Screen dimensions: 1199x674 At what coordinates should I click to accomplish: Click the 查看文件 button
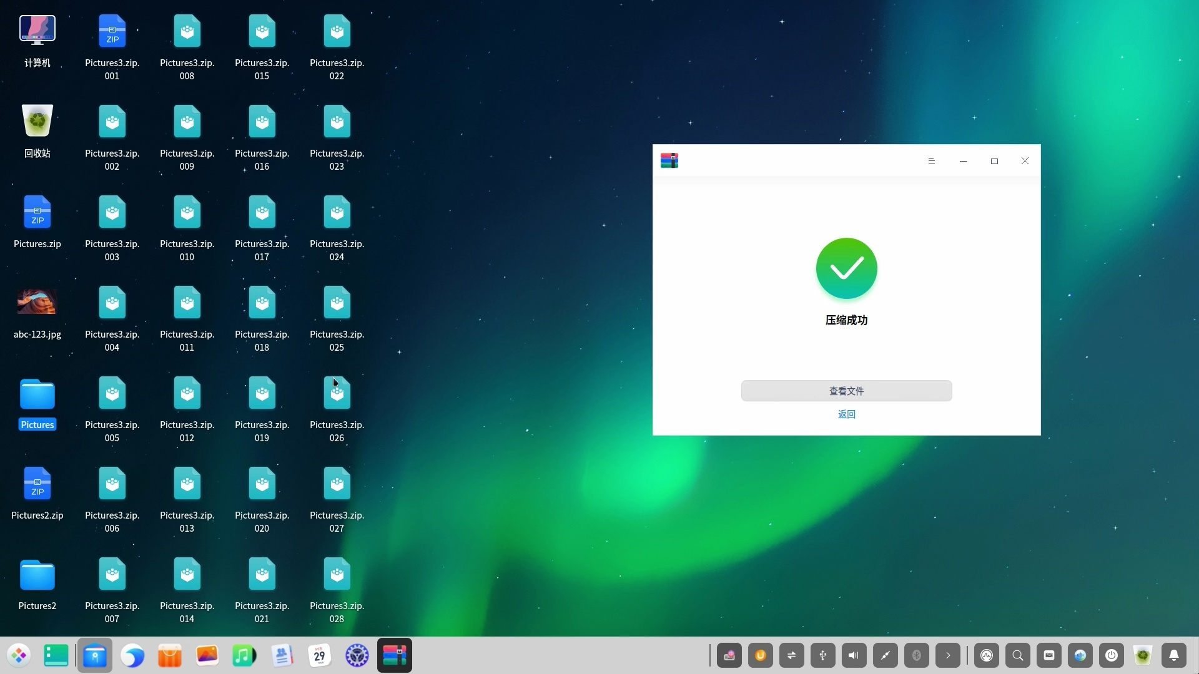(x=846, y=391)
